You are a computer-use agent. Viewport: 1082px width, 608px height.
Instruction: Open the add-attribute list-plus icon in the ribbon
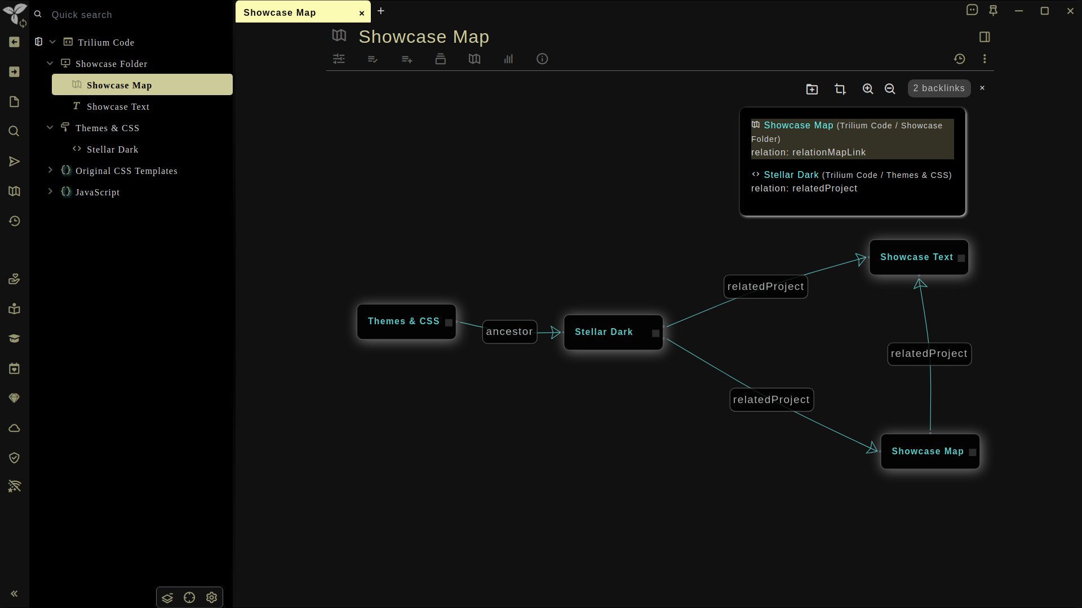(407, 59)
